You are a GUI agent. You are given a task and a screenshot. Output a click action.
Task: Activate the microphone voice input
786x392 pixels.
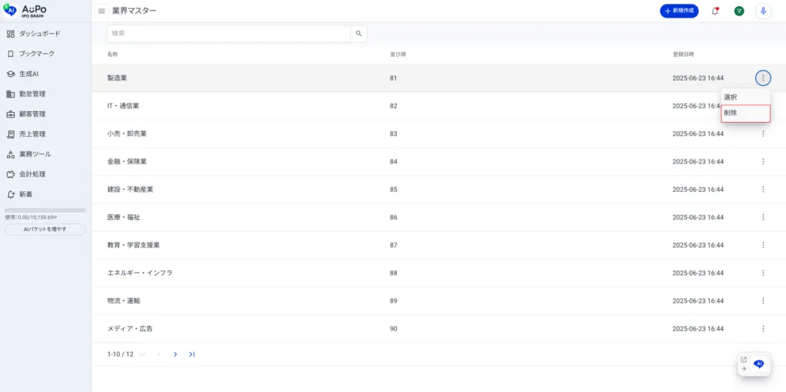coord(763,11)
